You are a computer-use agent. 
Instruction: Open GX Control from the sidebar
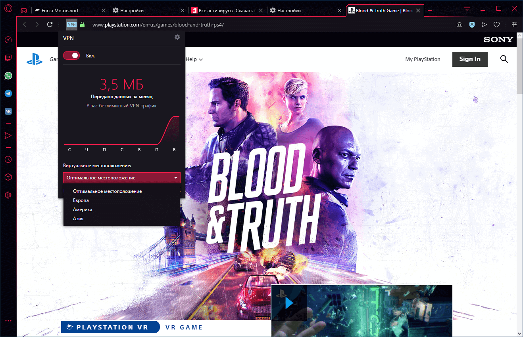pos(8,40)
